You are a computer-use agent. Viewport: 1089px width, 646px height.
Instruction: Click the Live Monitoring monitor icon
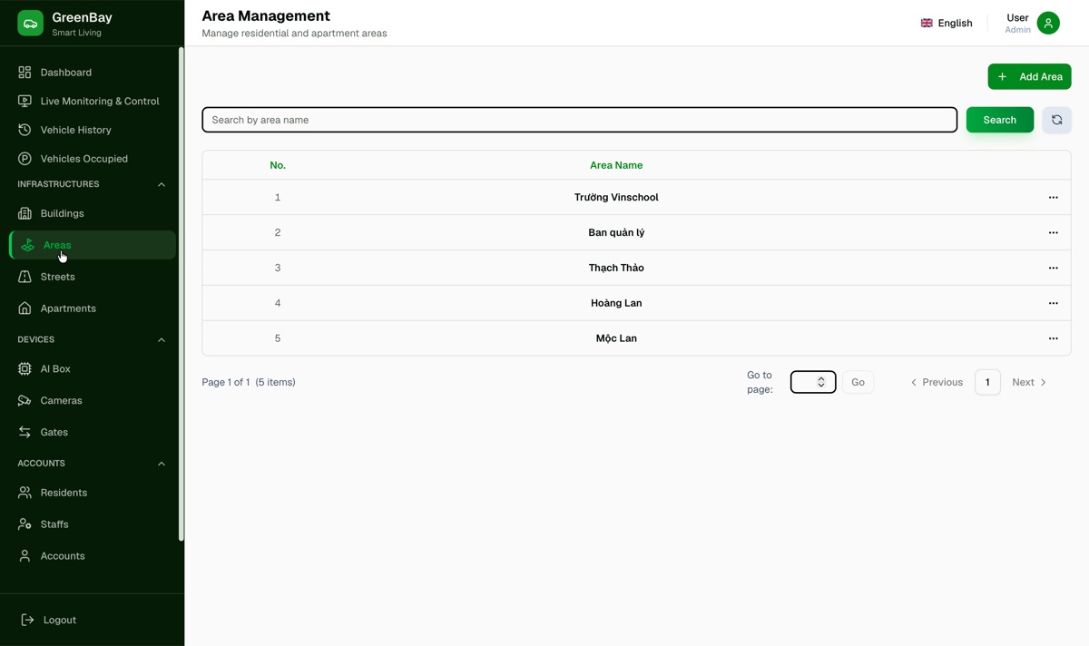tap(25, 101)
